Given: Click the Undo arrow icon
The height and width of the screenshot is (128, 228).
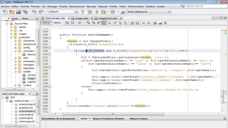Looking at the screenshot, I should click(x=34, y=12).
